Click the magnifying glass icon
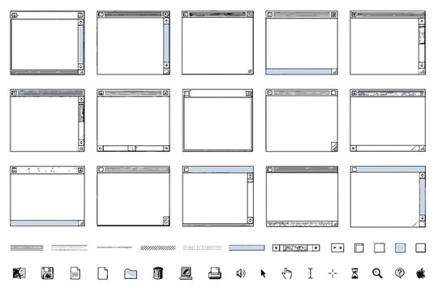The width and height of the screenshot is (438, 292). pos(377,273)
